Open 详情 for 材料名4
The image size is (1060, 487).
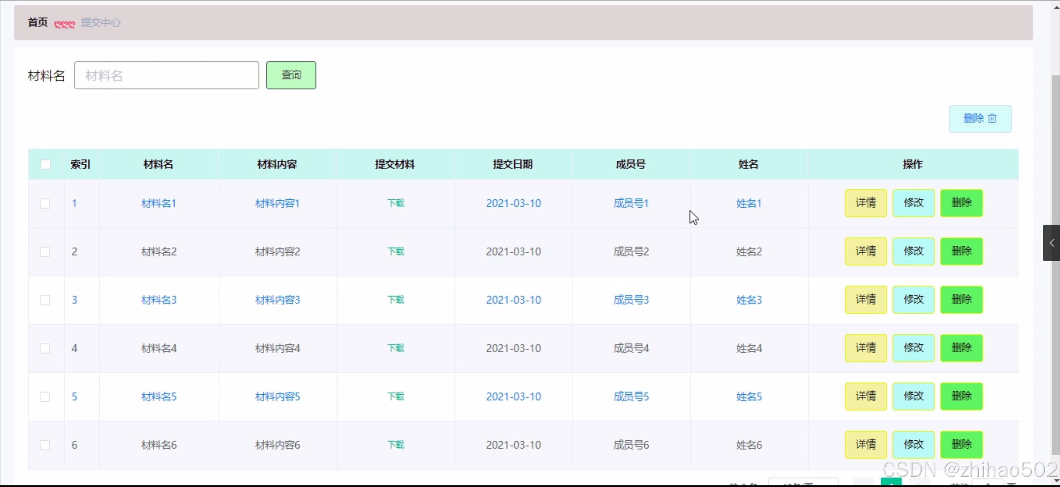[x=865, y=348]
